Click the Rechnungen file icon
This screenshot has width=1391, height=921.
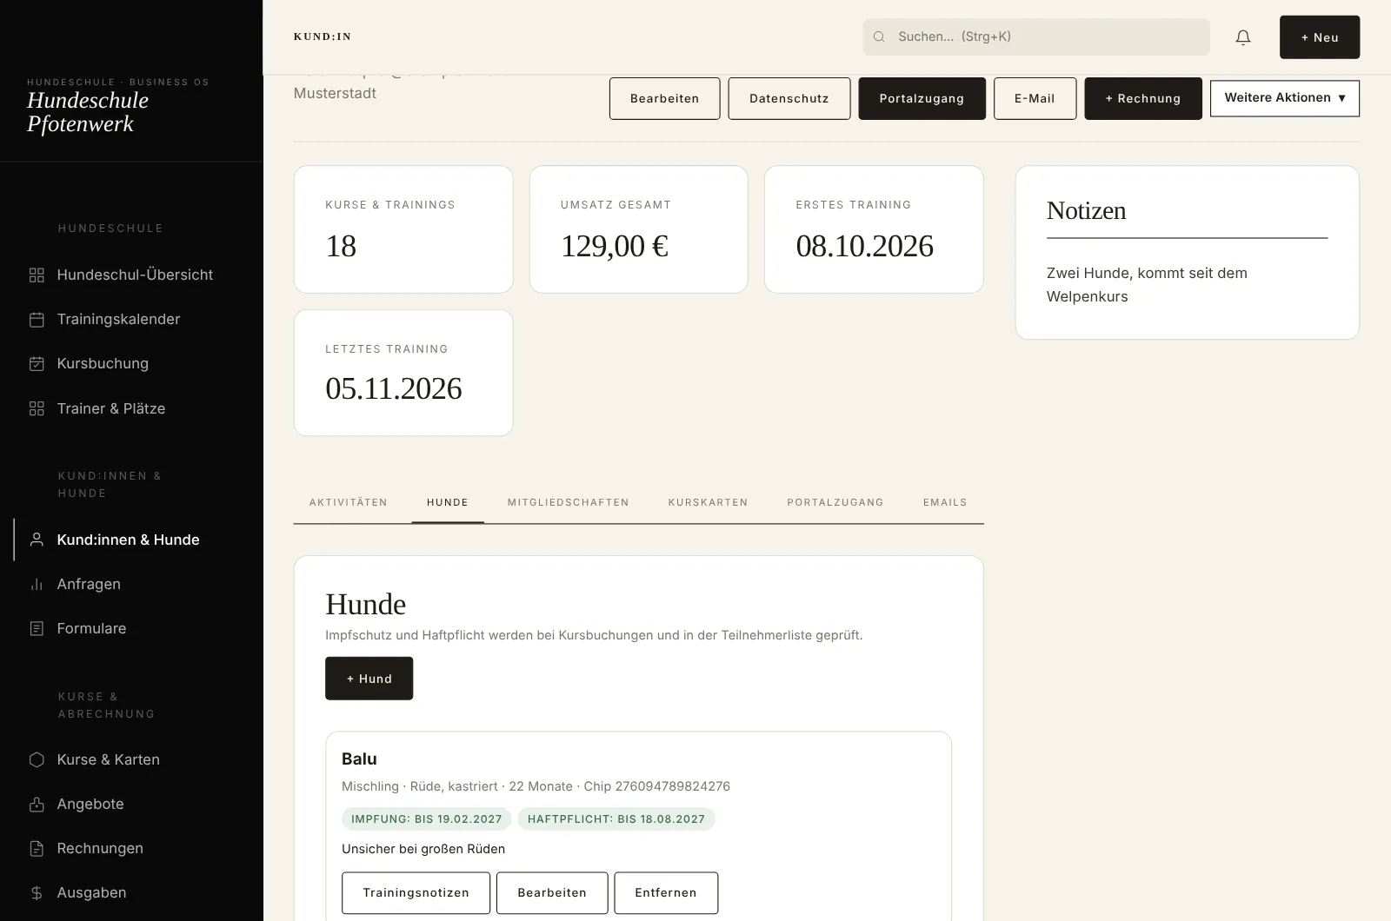click(37, 848)
